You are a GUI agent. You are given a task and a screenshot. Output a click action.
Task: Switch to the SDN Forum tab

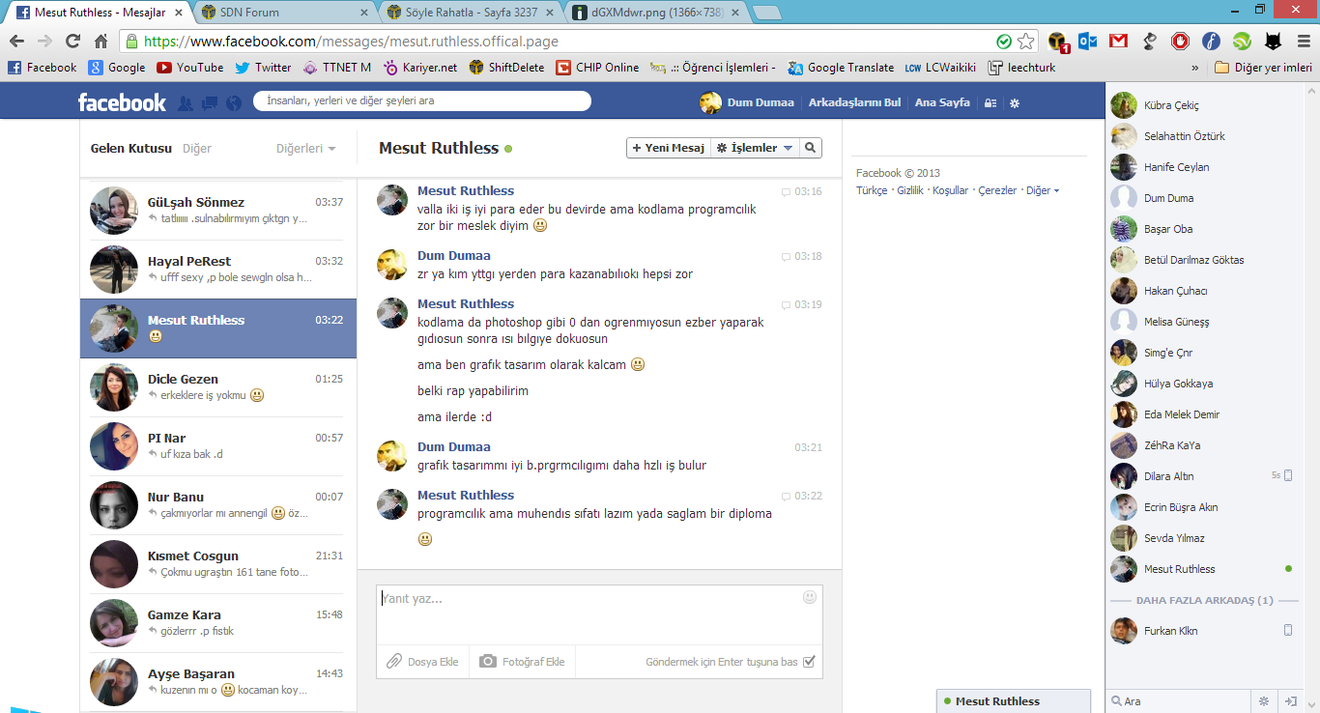(284, 13)
